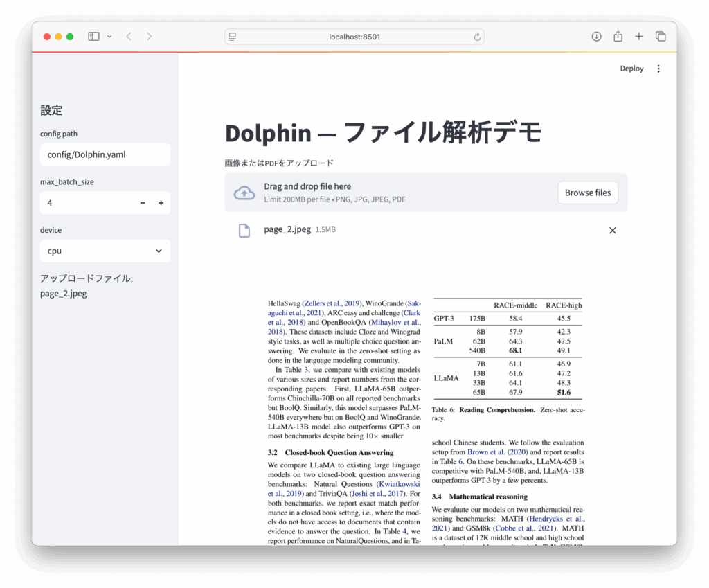Reload the localhost page

477,37
